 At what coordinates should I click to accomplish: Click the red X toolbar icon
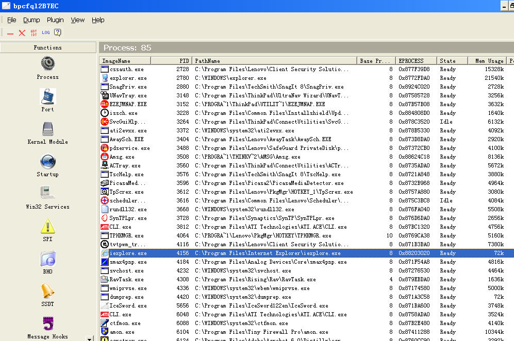[22, 33]
